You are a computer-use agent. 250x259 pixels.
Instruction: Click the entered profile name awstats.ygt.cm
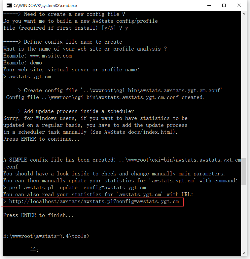click(x=30, y=77)
